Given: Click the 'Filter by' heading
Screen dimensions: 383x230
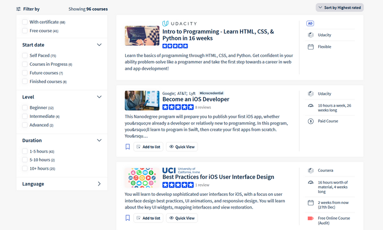Looking at the screenshot, I should point(31,9).
